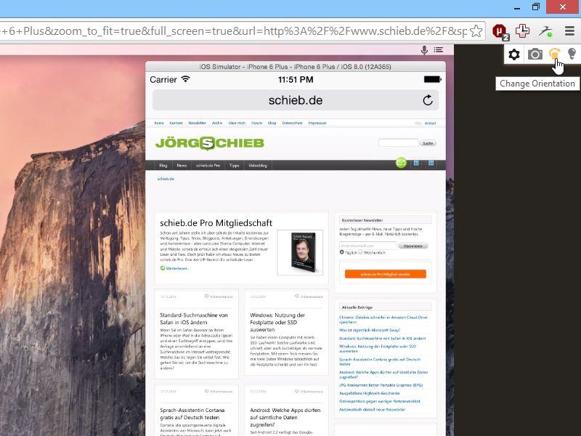Open article 'Windows: Nutzung der Festplatte oder SSD auswerten'

coord(277,322)
